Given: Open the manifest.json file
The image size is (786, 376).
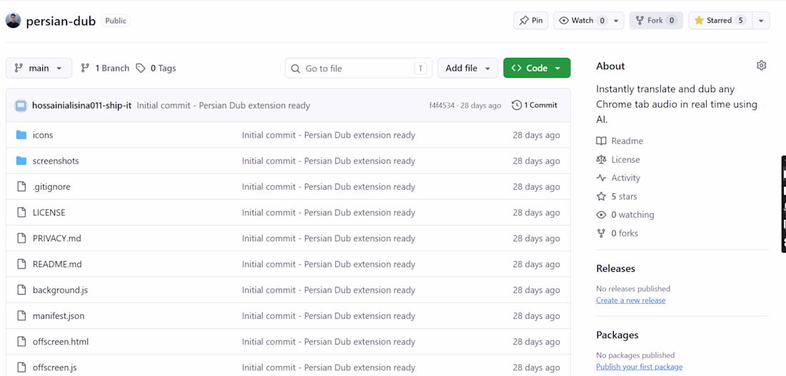Looking at the screenshot, I should [x=59, y=316].
